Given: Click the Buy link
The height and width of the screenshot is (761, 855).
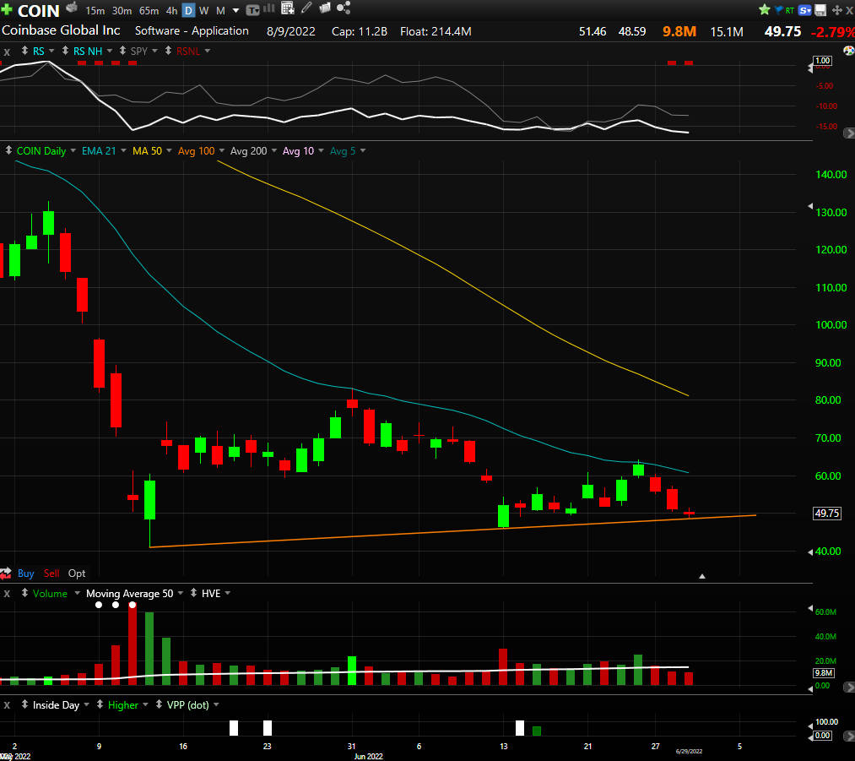Looking at the screenshot, I should coord(25,573).
